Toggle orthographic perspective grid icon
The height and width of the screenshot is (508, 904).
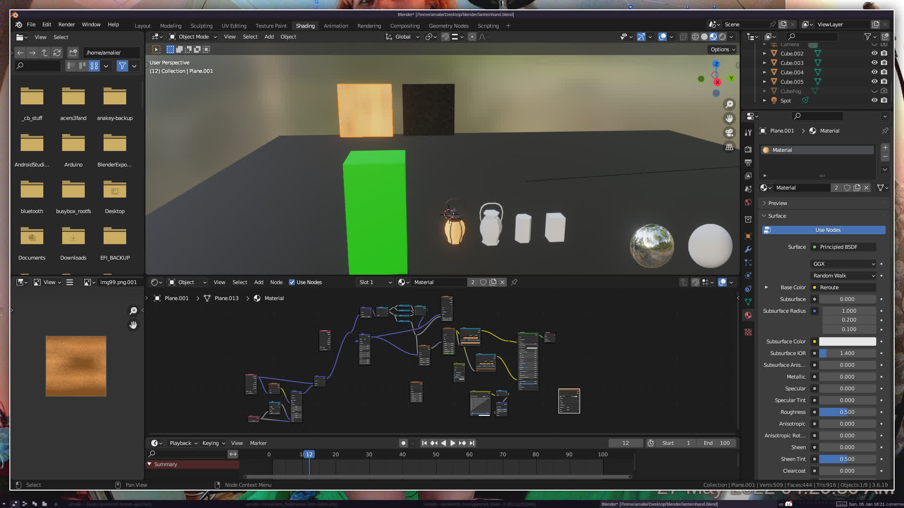pyautogui.click(x=729, y=147)
